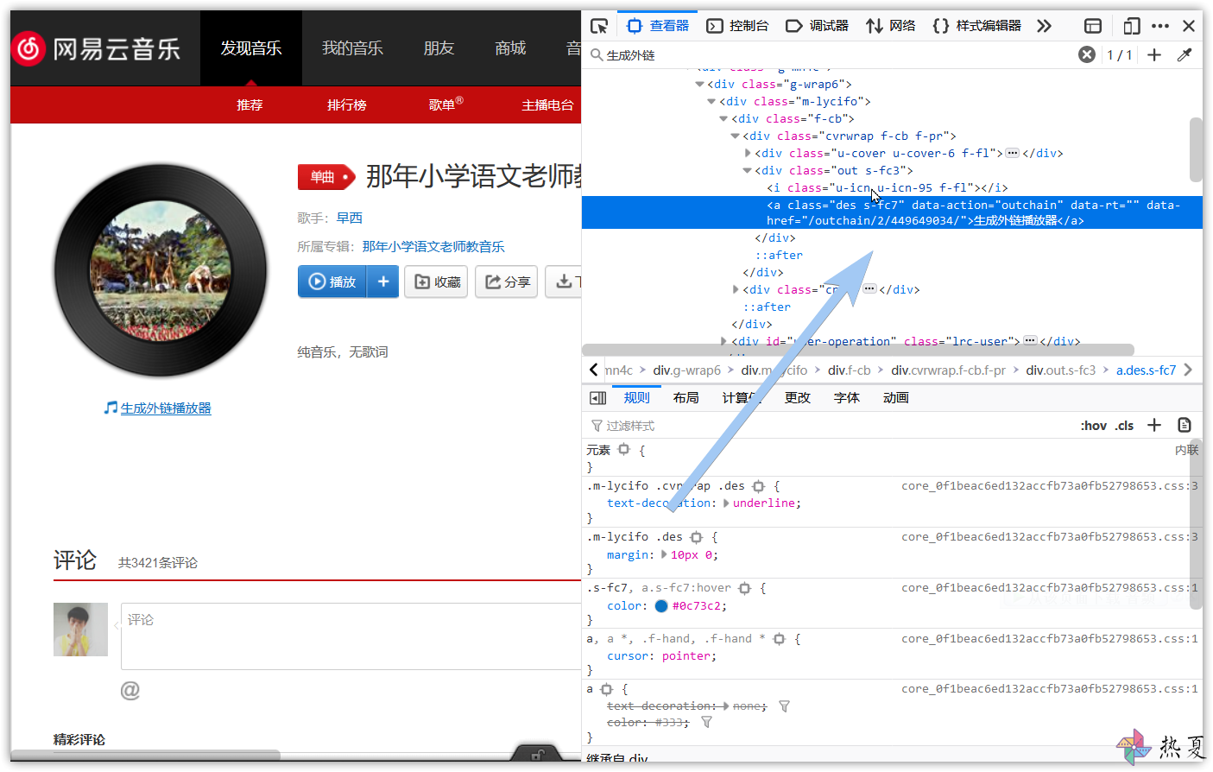Collapse the div class="m-lycifo" node
Screen dimensions: 1213x772
click(x=711, y=102)
